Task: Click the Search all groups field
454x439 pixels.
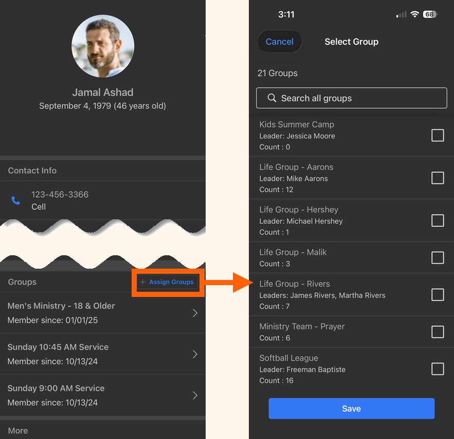Action: coord(351,98)
